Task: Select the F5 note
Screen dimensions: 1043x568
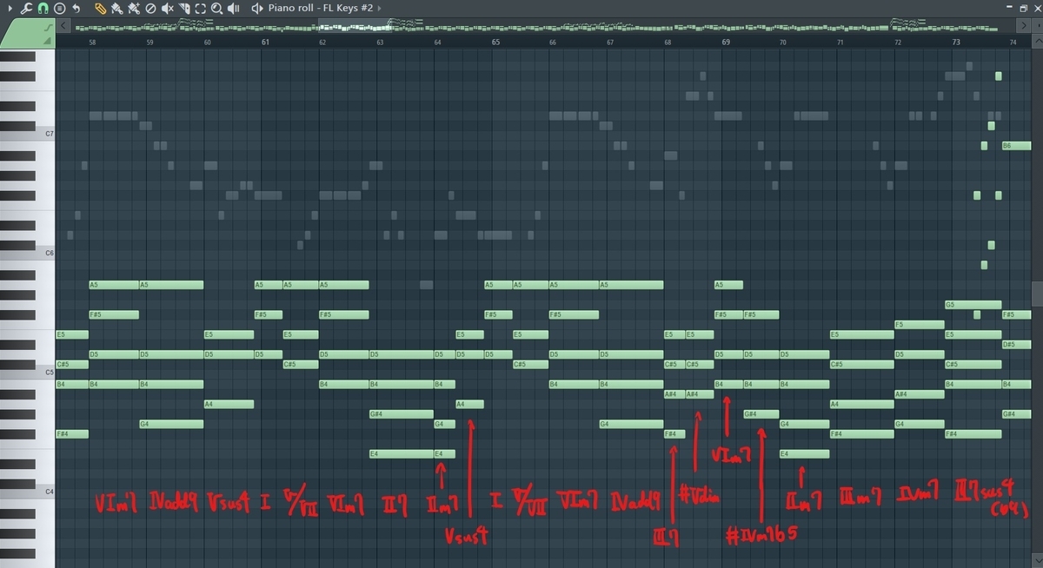Action: [x=920, y=325]
